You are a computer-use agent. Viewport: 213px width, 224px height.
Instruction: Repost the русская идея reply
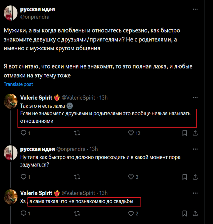78,177
